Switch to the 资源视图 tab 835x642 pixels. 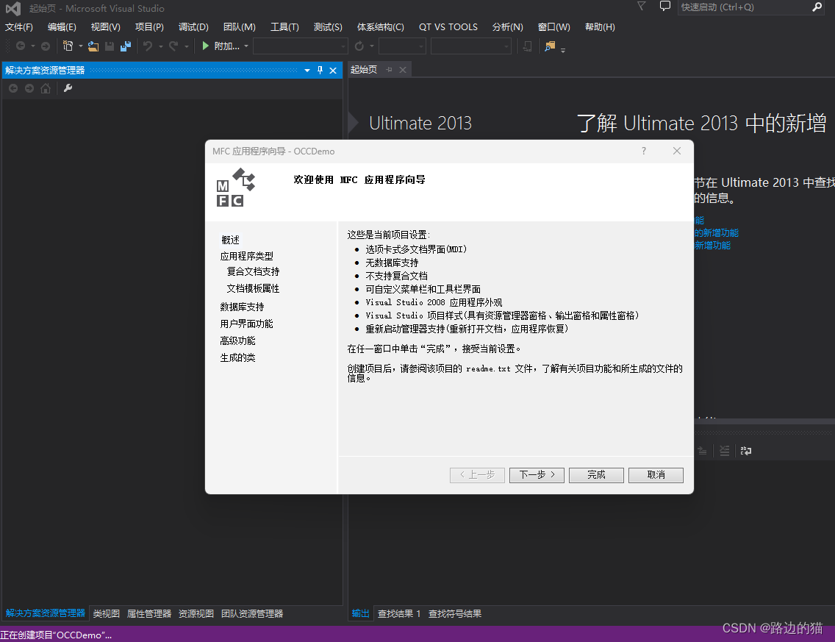[x=196, y=614]
